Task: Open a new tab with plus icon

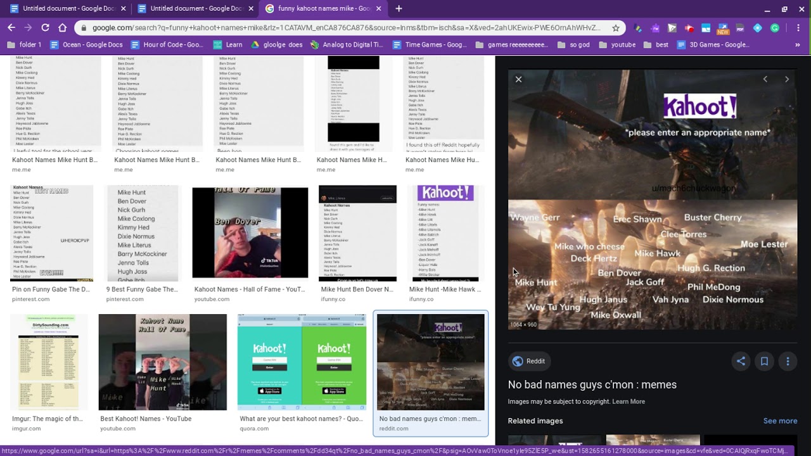Action: click(x=399, y=9)
